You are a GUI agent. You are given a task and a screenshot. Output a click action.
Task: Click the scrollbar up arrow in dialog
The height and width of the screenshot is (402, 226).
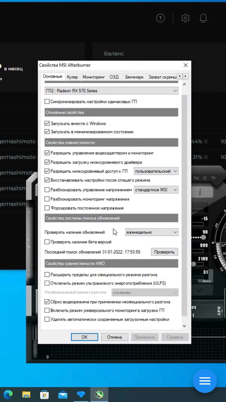tap(184, 84)
